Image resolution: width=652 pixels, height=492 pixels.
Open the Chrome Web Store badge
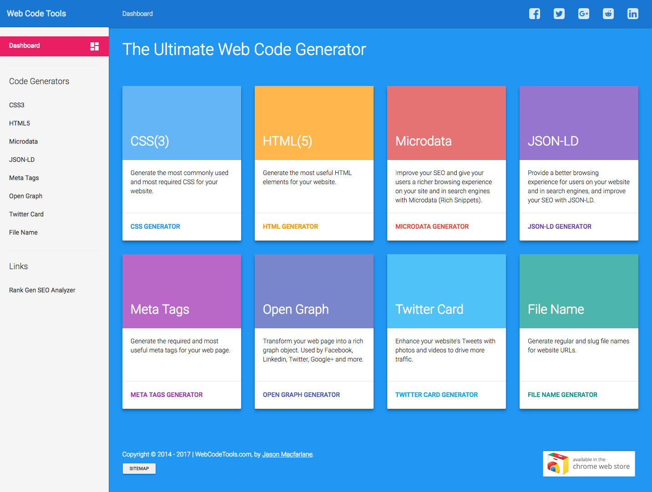pyautogui.click(x=588, y=463)
